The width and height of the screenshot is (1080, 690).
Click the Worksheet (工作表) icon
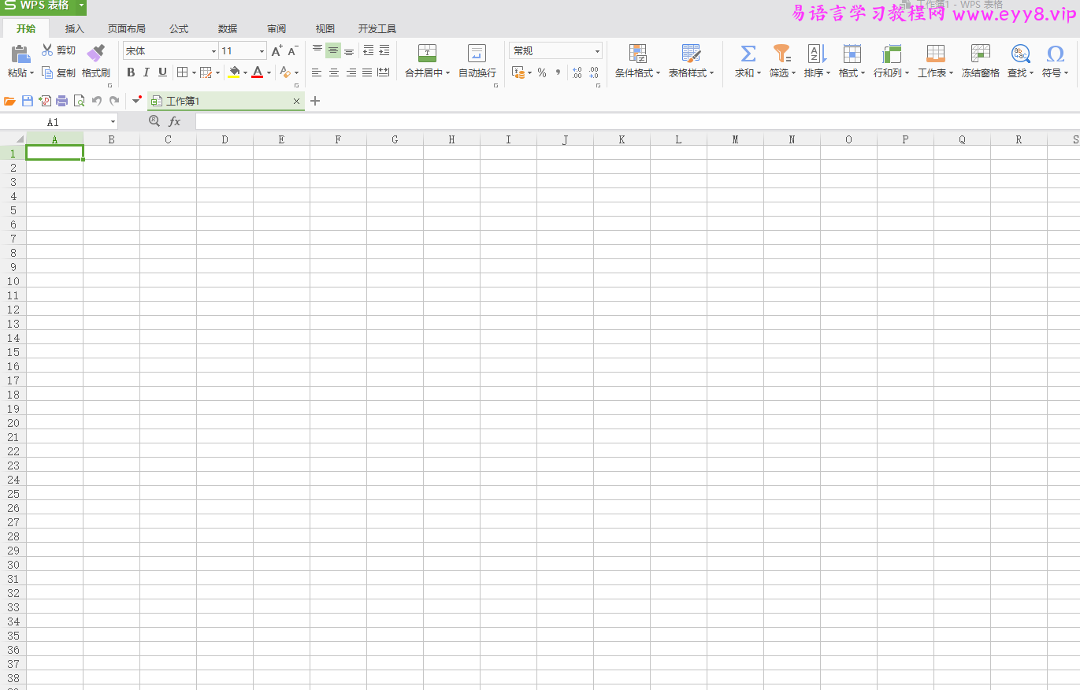[935, 53]
